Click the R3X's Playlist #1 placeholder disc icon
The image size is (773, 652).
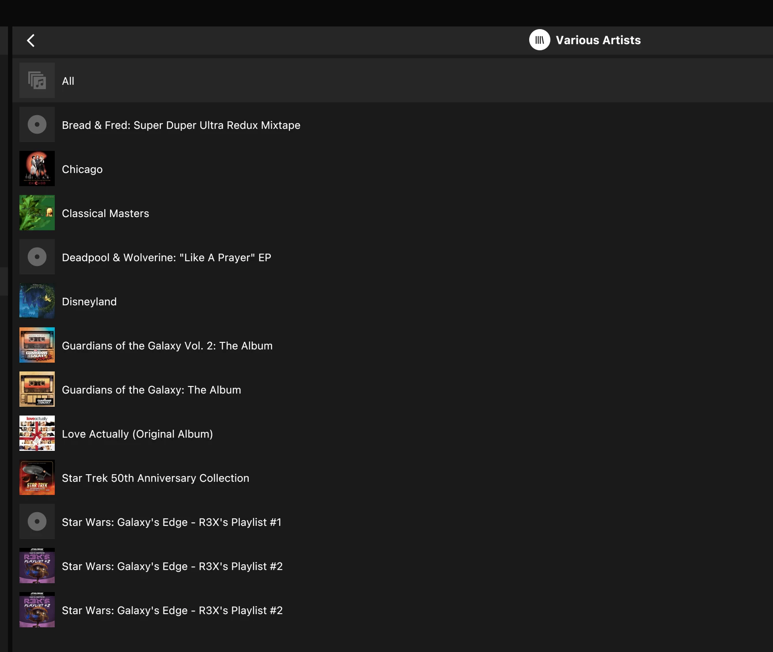(x=37, y=522)
